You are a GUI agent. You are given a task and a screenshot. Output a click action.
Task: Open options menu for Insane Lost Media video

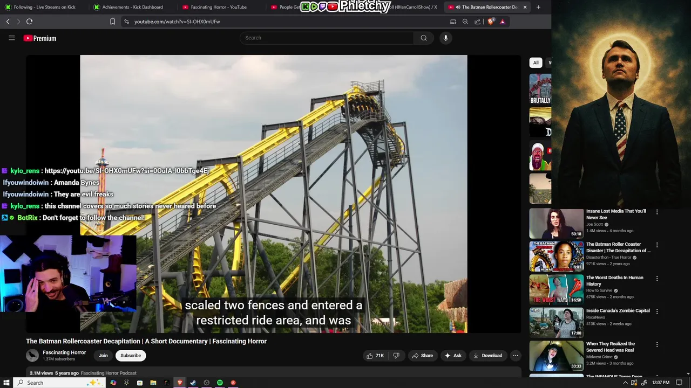[x=657, y=212]
